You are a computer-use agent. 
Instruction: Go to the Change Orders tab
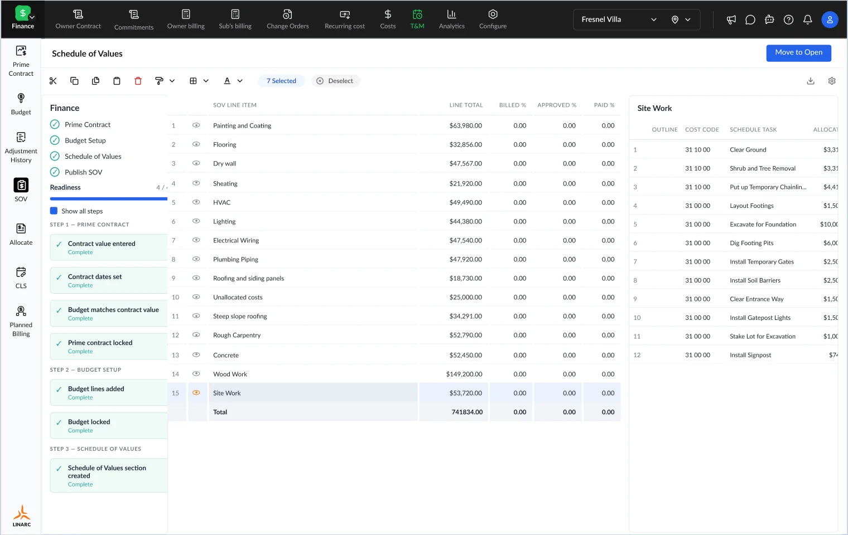click(288, 20)
